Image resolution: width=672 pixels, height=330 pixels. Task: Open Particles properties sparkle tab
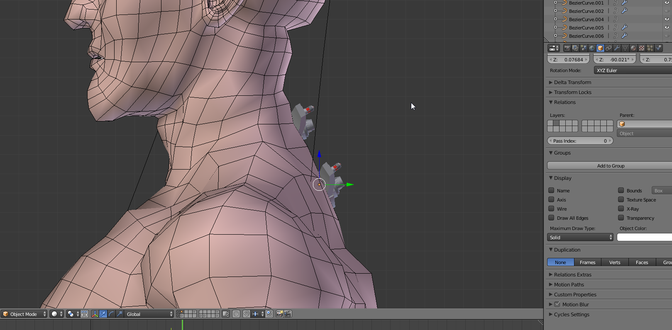(x=650, y=48)
